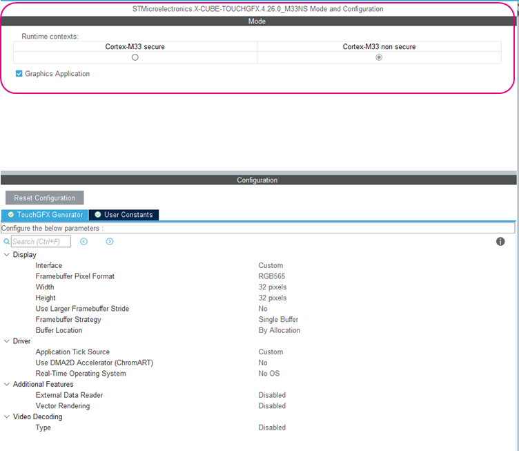Select the Vector Rendering label
The image size is (519, 451).
[63, 406]
